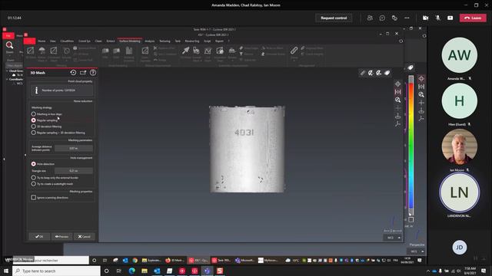Click the eraser icon in viewport top toolbar

pos(387,73)
